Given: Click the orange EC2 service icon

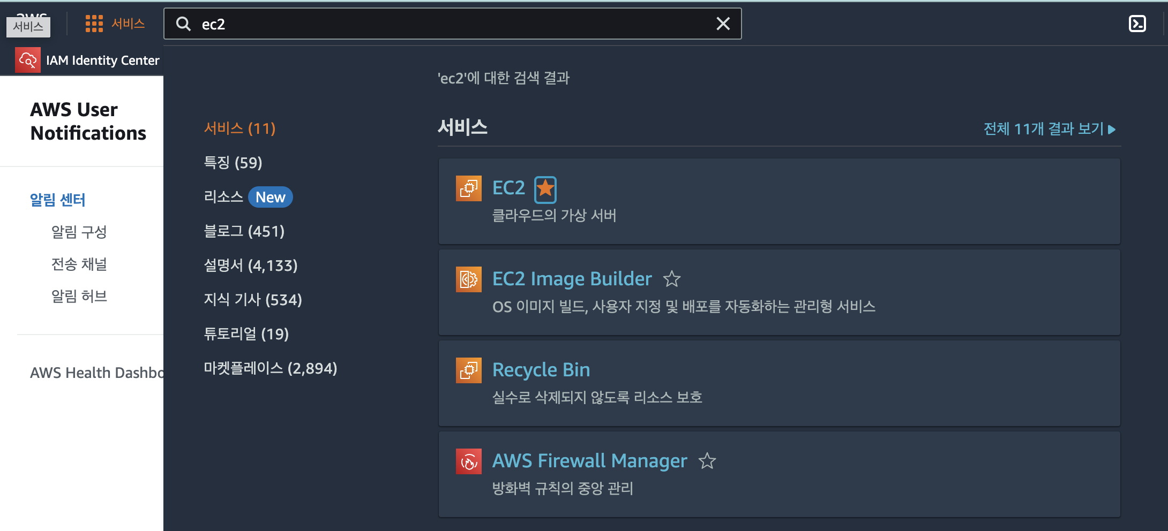Looking at the screenshot, I should point(468,188).
